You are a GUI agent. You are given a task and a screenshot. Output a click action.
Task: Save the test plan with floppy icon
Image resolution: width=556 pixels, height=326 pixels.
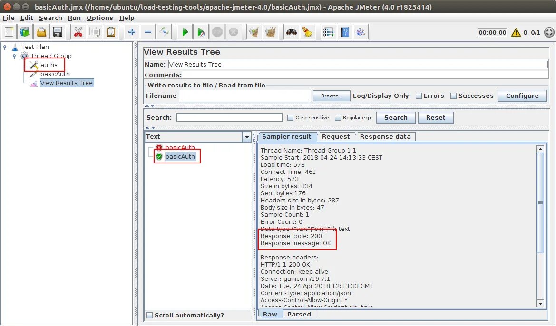58,32
